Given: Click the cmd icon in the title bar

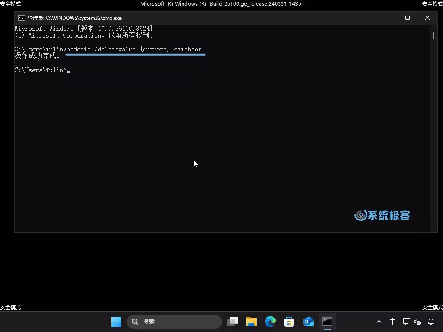Looking at the screenshot, I should point(21,18).
